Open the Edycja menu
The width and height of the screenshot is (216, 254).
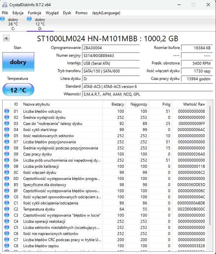(x=18, y=13)
